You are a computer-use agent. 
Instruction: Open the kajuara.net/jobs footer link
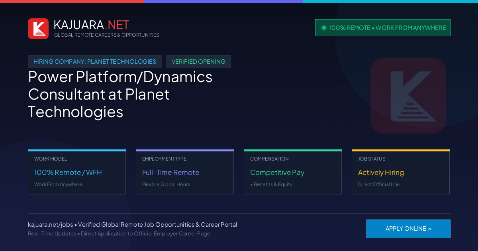(x=50, y=225)
